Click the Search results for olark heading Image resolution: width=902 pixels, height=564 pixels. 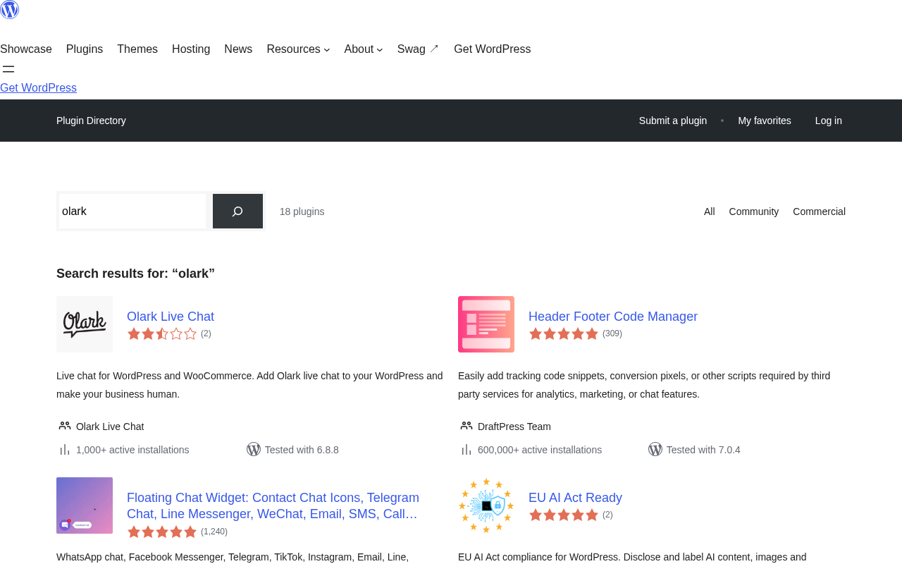(135, 274)
